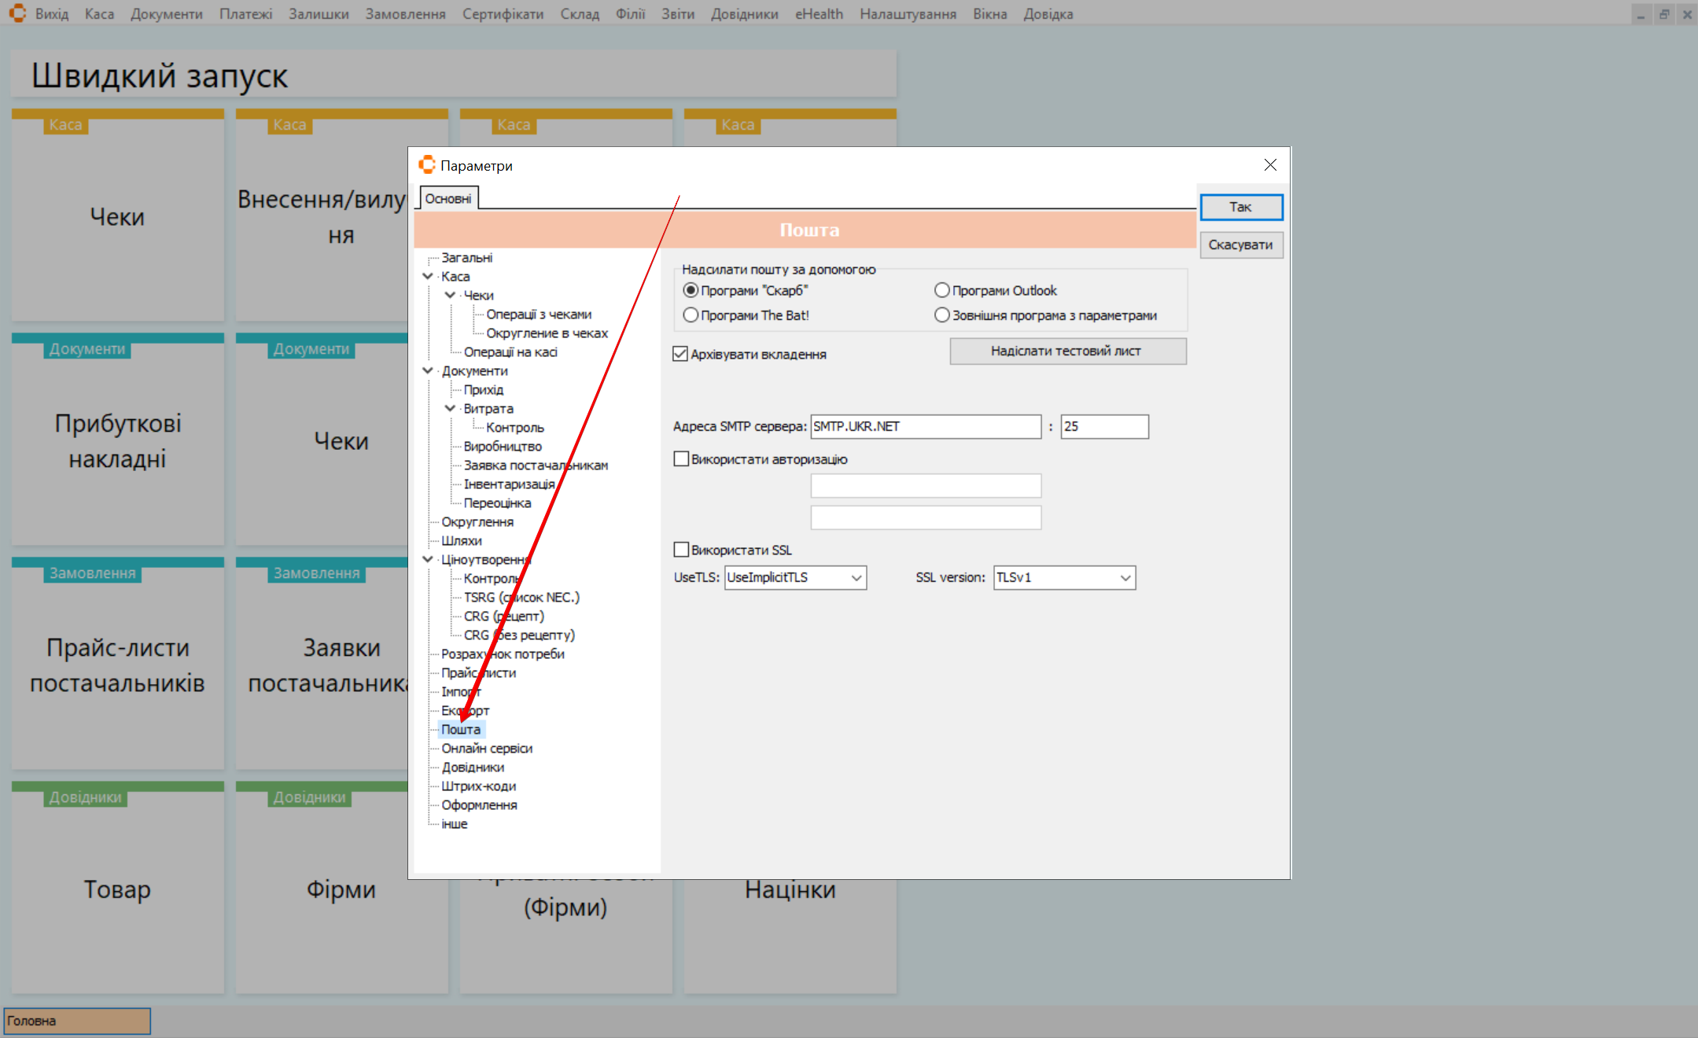Enable Використати авторизацію checkbox
Screen dimensions: 1698x1038
(x=681, y=459)
